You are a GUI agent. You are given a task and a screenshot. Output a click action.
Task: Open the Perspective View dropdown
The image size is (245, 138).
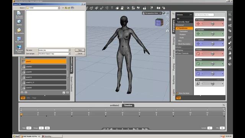click(152, 13)
